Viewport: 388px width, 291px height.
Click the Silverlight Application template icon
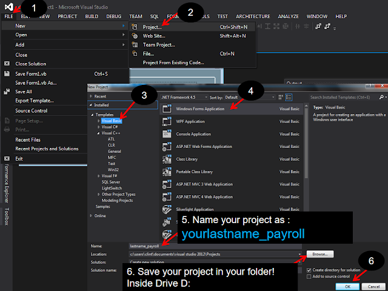pyautogui.click(x=167, y=209)
